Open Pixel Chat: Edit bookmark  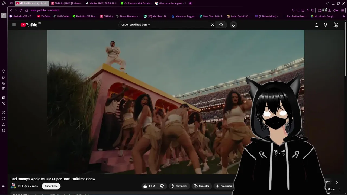coord(212,16)
